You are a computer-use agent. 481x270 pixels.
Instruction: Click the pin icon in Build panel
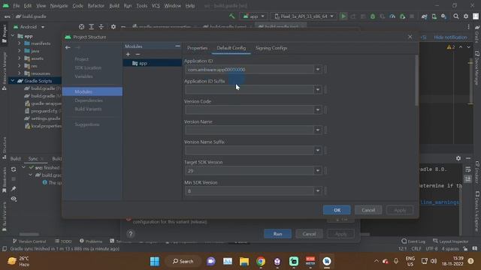coord(14,189)
